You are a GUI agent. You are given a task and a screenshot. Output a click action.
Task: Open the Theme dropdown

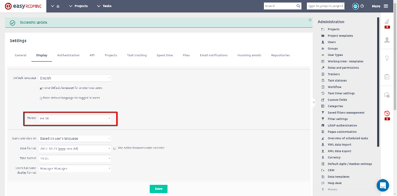[74, 118]
